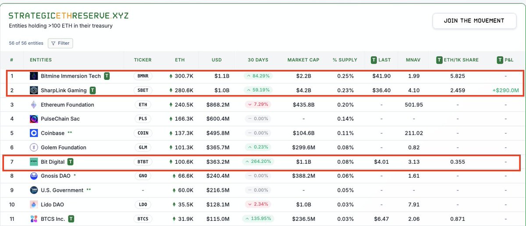This screenshot has height=226, width=526.
Task: Open the BTCS Inc. entity name
Action: 53,219
